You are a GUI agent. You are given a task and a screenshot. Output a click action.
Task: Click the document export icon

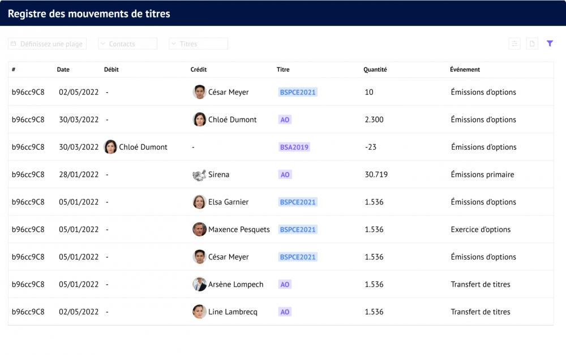click(x=532, y=44)
